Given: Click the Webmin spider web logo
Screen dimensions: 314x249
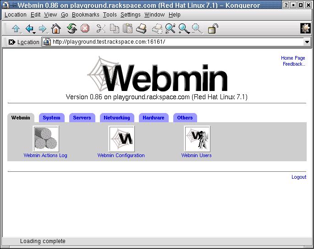Looking at the screenshot, I should [x=157, y=74].
